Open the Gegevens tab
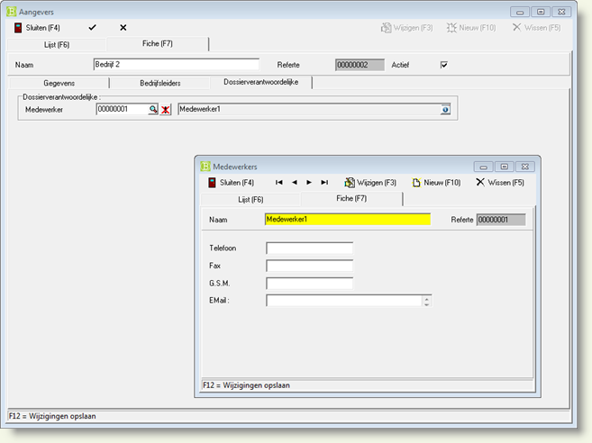Viewport: 592px width, 443px height. (x=59, y=83)
